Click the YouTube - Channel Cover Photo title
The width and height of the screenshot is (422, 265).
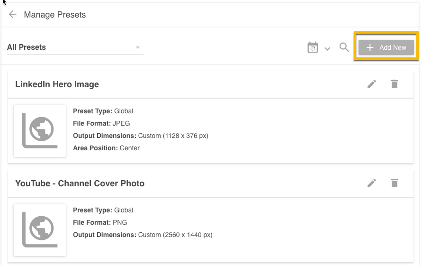(x=80, y=183)
